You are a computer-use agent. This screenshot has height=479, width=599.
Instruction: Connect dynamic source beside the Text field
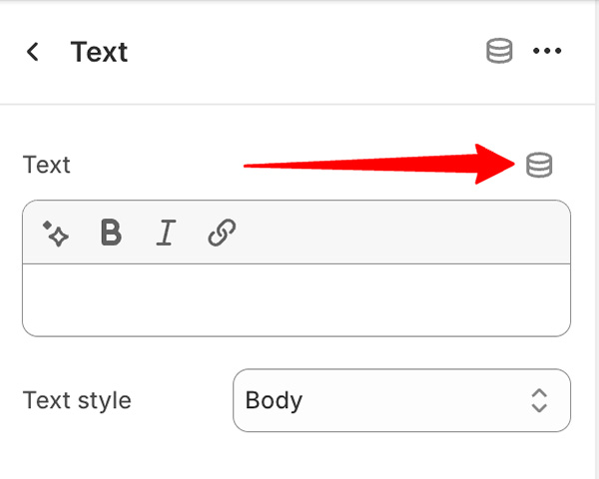pyautogui.click(x=539, y=165)
